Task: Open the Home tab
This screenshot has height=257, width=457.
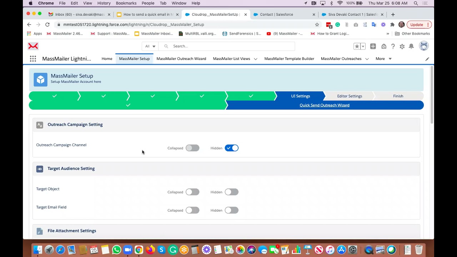Action: click(x=107, y=59)
